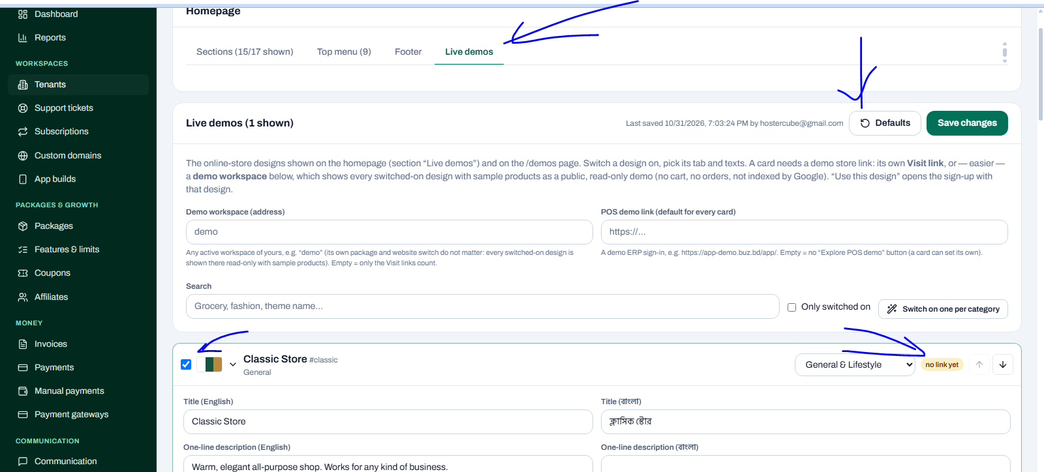Open Manual payments page
Image resolution: width=1044 pixels, height=472 pixels.
[x=78, y=391]
